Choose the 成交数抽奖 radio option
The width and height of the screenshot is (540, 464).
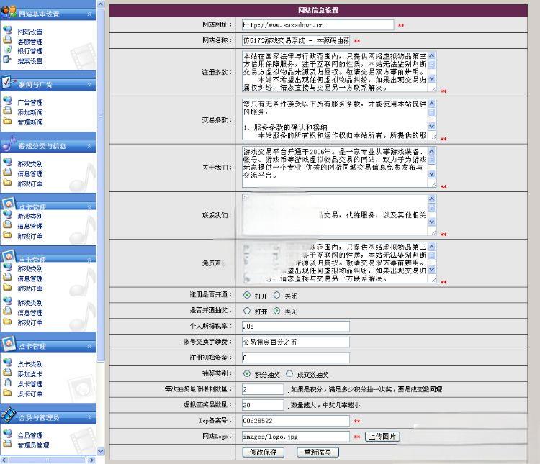(290, 374)
